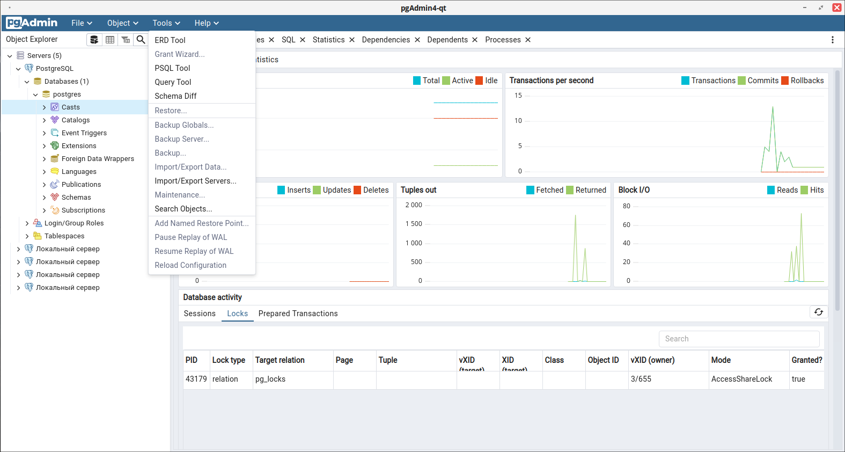Switch to the Prepared Transactions tab
The width and height of the screenshot is (845, 452).
pyautogui.click(x=298, y=314)
